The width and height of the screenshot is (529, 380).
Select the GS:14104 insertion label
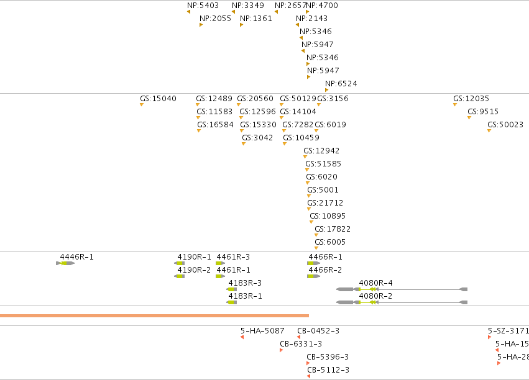pos(298,112)
